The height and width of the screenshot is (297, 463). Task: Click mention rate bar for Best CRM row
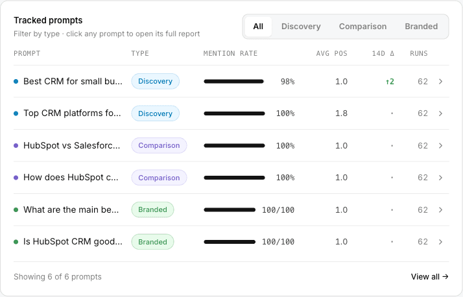tap(233, 82)
